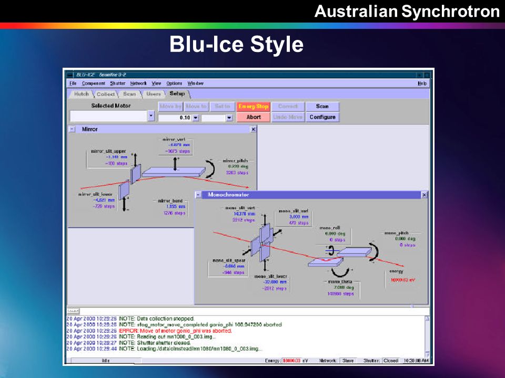Click the mirror_vert up-down arrow icon
The width and height of the screenshot is (505, 378).
point(176,164)
